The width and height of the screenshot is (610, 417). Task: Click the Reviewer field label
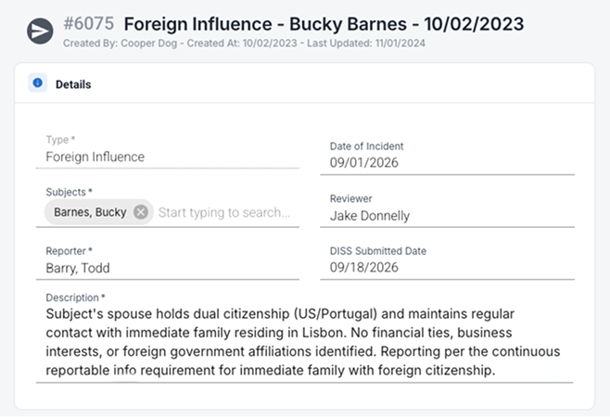[x=351, y=199]
